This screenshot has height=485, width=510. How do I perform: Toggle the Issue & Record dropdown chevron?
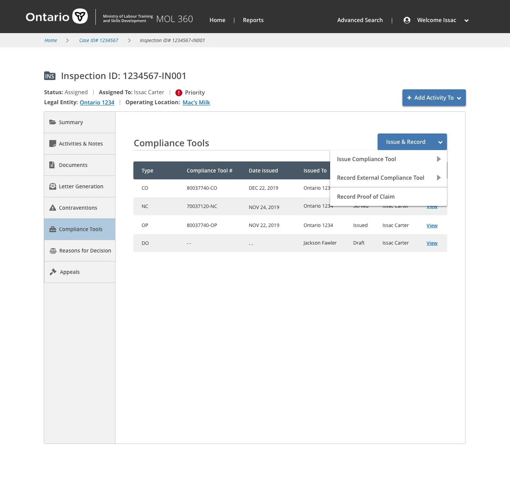[440, 142]
